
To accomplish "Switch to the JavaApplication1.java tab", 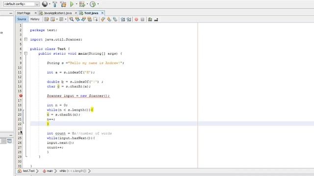I will (58, 13).
